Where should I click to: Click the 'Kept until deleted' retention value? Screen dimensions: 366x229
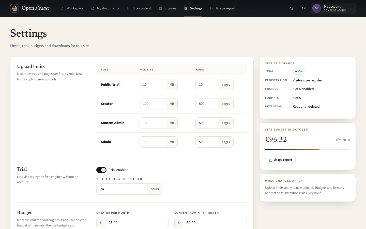tap(306, 106)
